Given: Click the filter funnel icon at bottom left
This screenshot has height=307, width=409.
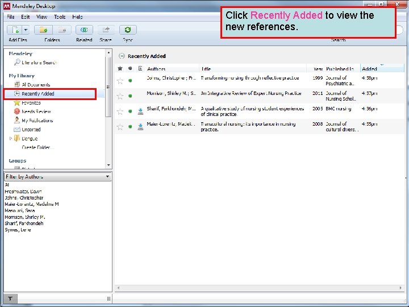Looking at the screenshot, I should 10,298.
